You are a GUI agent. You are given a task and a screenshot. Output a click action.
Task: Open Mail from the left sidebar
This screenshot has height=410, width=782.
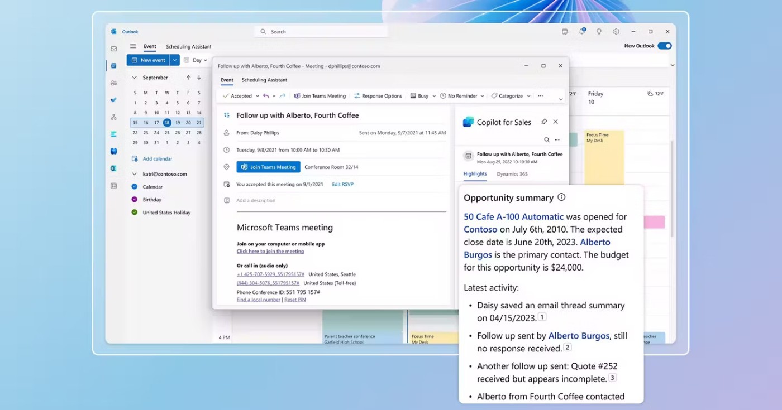[x=113, y=49]
